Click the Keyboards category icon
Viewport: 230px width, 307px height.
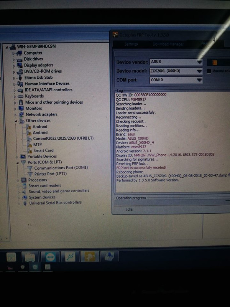pyautogui.click(x=21, y=96)
